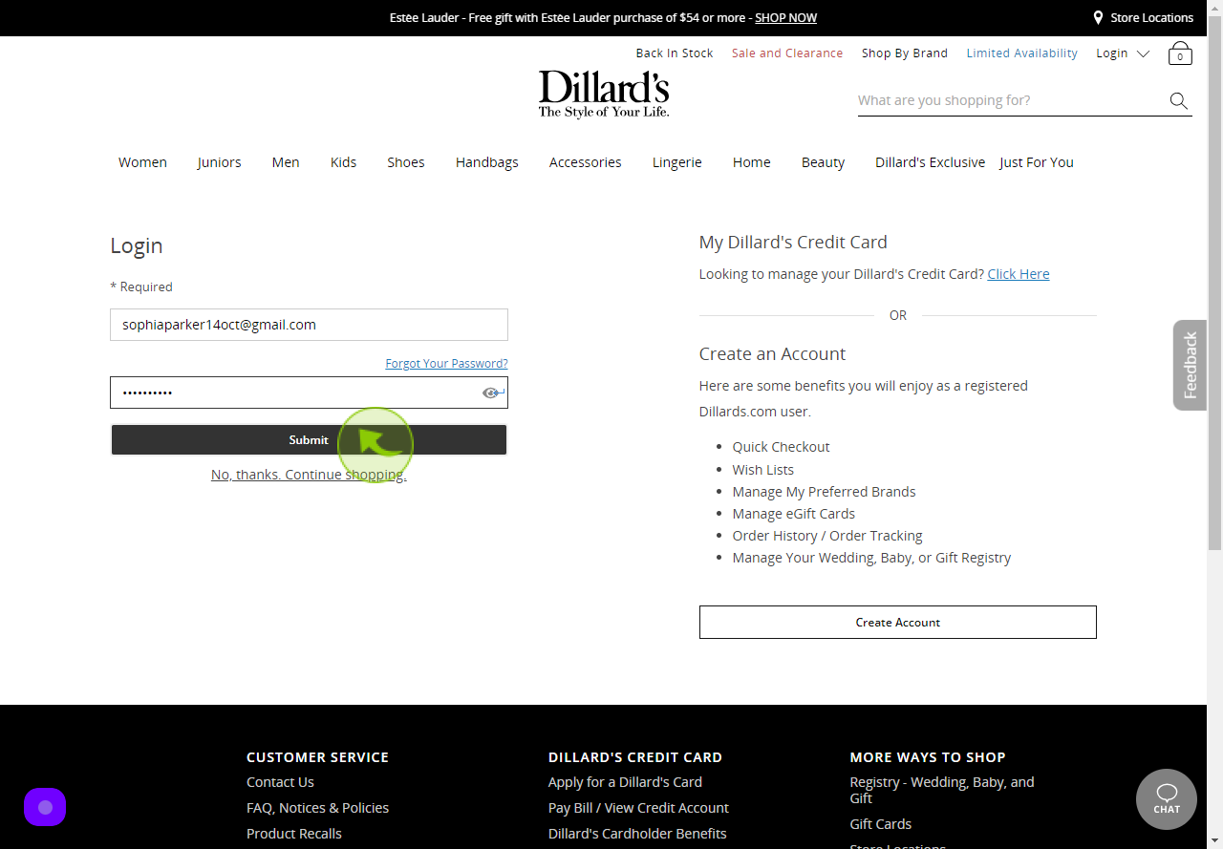This screenshot has height=849, width=1223.
Task: Open Contact Us footer link
Action: coord(280,782)
